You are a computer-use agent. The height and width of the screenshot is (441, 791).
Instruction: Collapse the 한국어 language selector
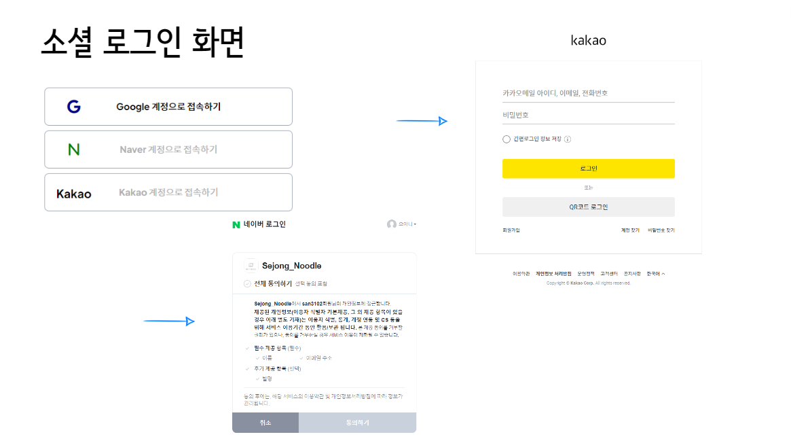coord(656,273)
